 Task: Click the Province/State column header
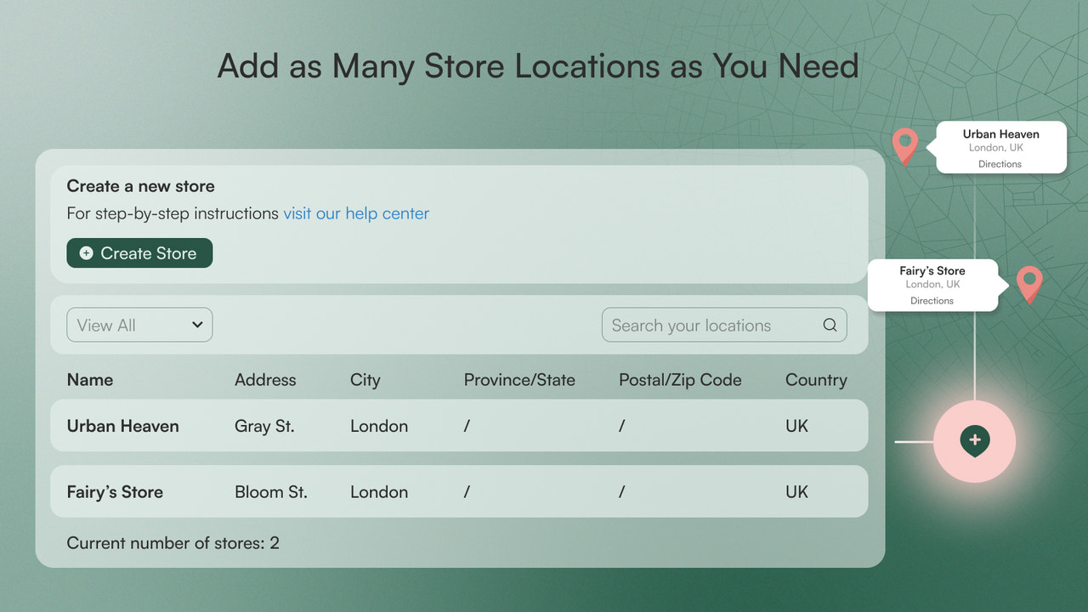pos(519,380)
